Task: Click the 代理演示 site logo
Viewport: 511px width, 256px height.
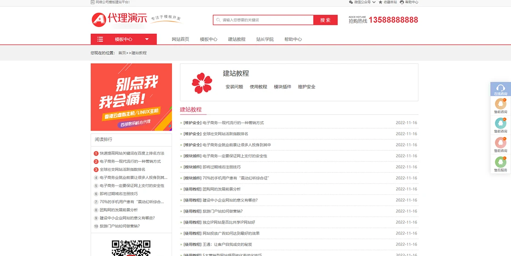Action: pyautogui.click(x=120, y=19)
